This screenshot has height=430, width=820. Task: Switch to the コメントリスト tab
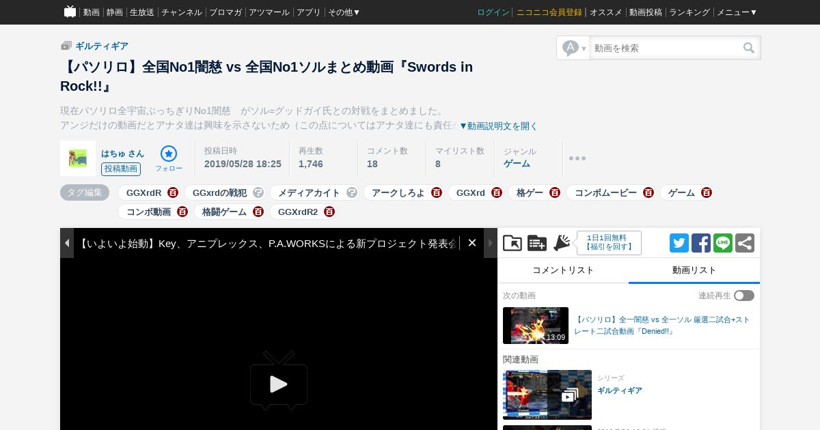click(x=563, y=270)
